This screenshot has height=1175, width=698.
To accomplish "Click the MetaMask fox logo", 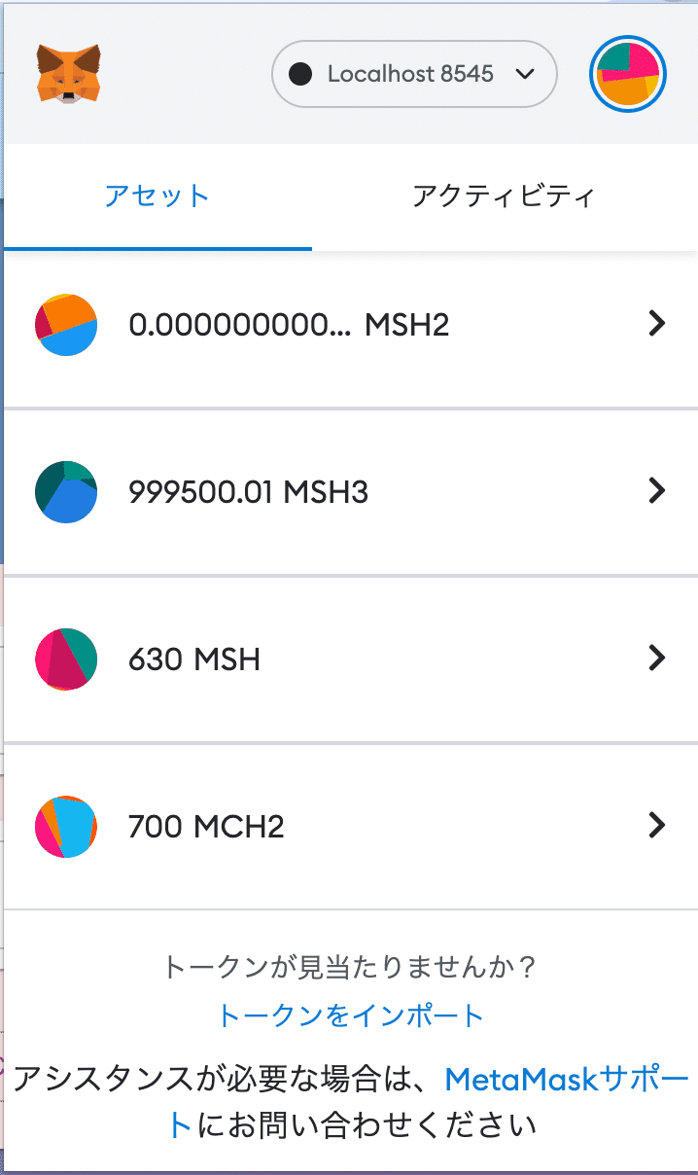I will [70, 74].
